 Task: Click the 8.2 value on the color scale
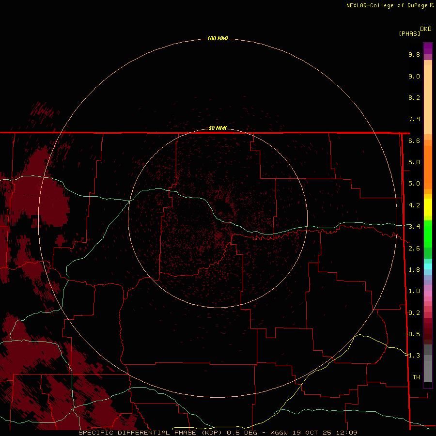[414, 97]
